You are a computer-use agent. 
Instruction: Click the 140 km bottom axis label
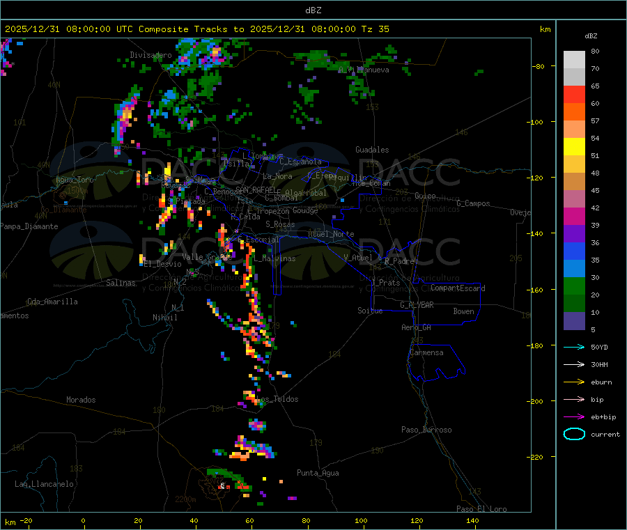coord(472,520)
